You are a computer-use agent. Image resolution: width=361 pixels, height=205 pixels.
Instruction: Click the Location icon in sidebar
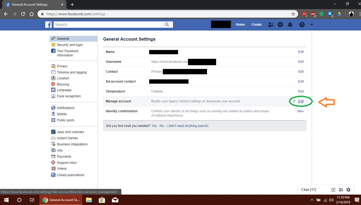pos(53,78)
